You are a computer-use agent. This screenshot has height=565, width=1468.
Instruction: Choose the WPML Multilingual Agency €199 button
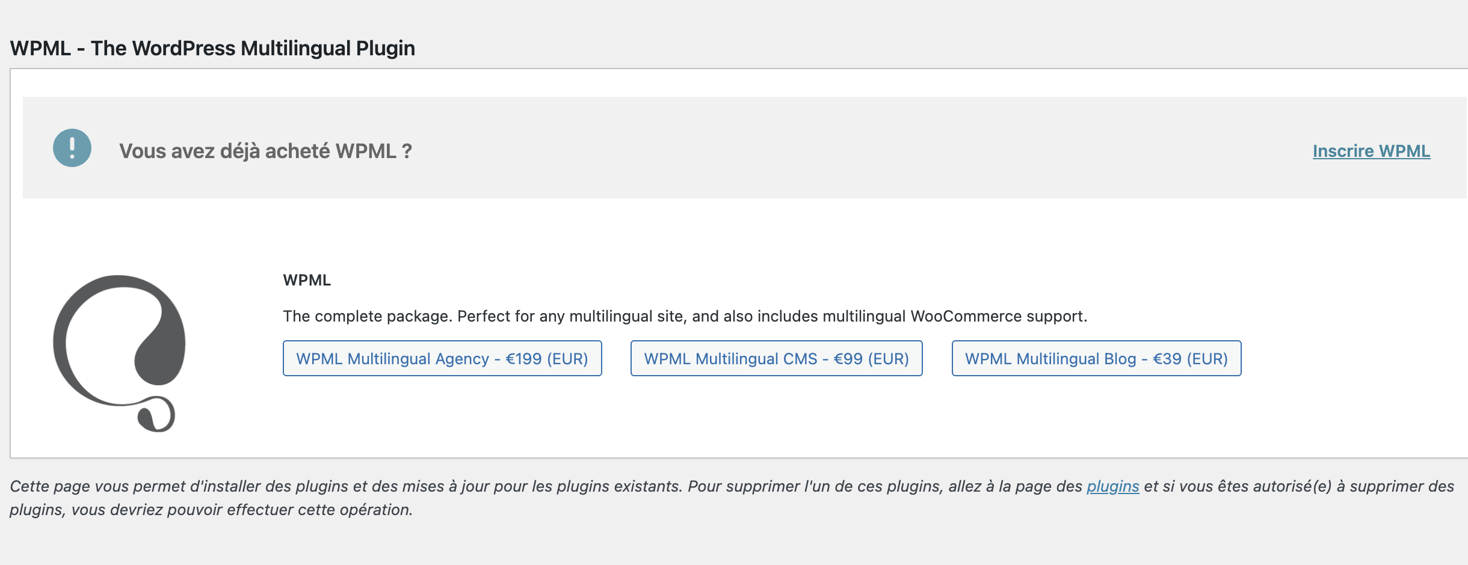(442, 359)
